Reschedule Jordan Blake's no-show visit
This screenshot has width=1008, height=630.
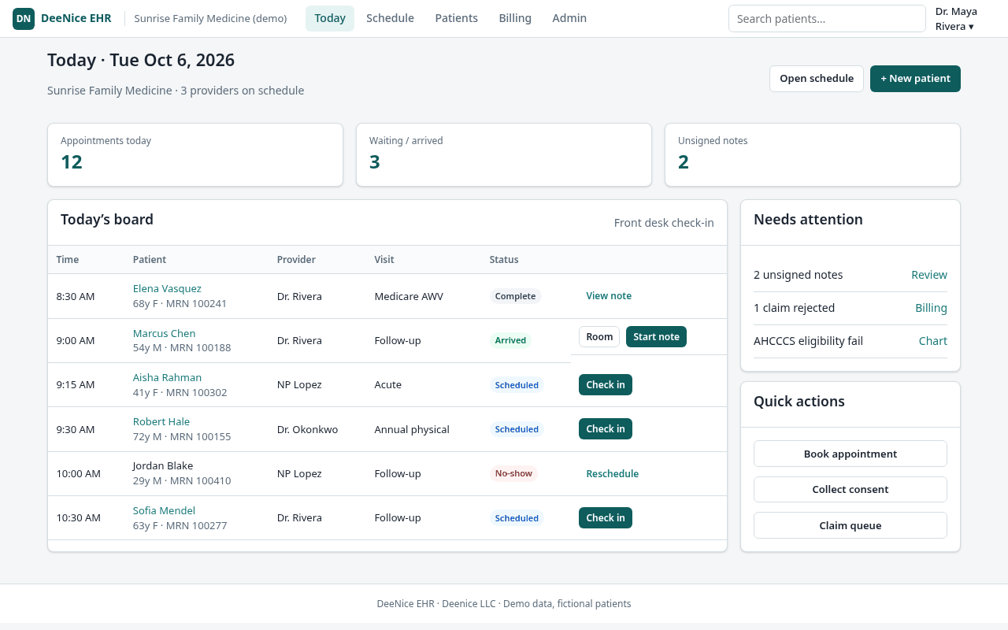612,474
